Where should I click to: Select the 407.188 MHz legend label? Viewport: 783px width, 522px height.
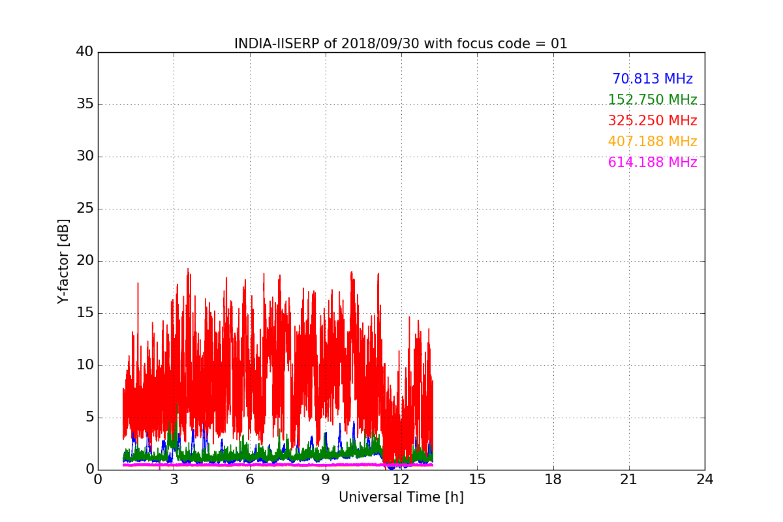[x=652, y=142]
